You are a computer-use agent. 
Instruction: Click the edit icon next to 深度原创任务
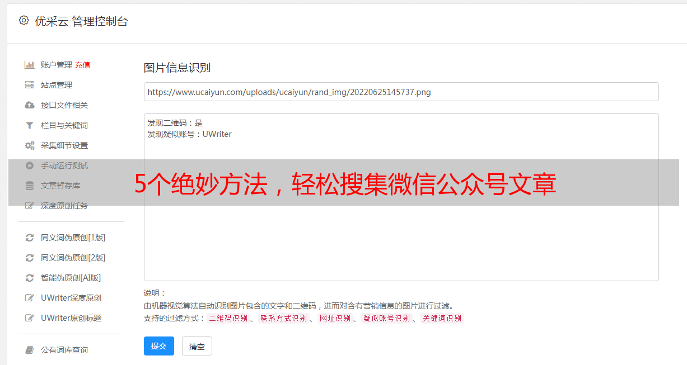(x=30, y=206)
